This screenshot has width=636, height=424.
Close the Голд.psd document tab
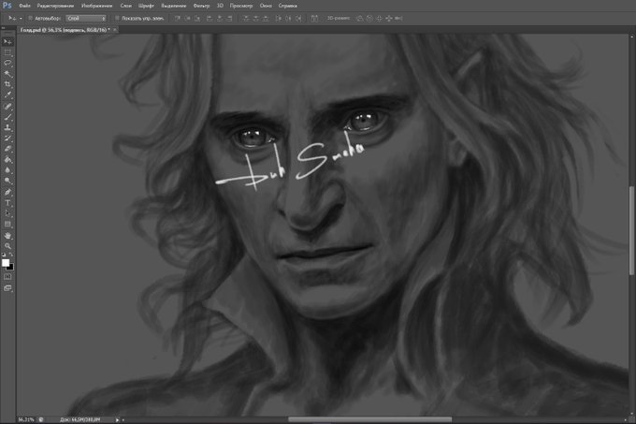[115, 30]
